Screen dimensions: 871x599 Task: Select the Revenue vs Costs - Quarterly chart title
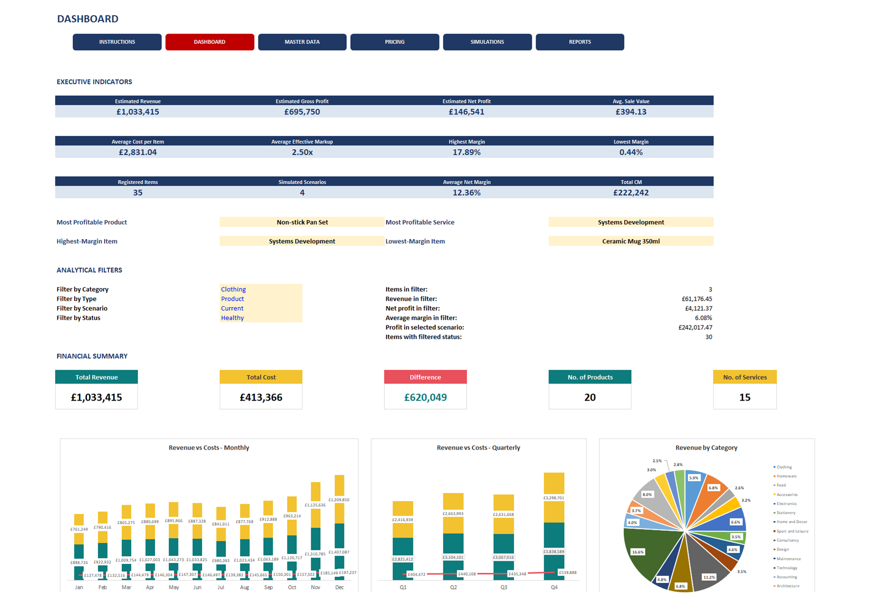pos(478,448)
